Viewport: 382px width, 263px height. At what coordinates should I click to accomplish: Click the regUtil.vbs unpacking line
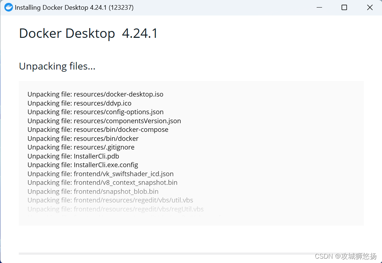116,209
